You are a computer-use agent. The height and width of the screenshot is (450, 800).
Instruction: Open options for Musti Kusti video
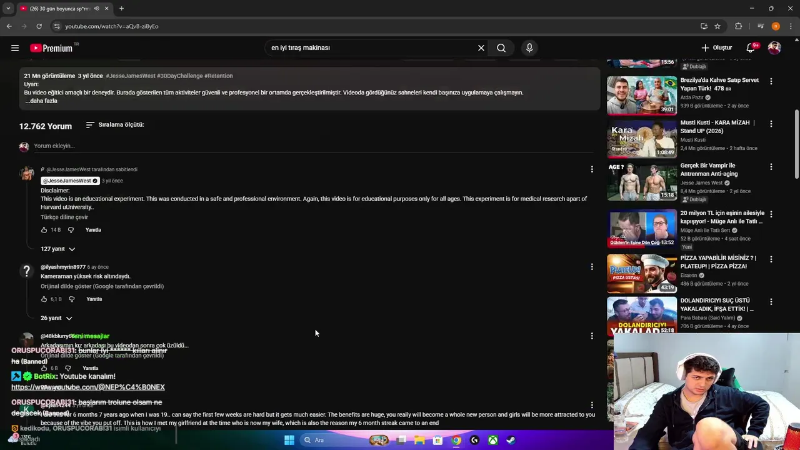[x=771, y=124]
